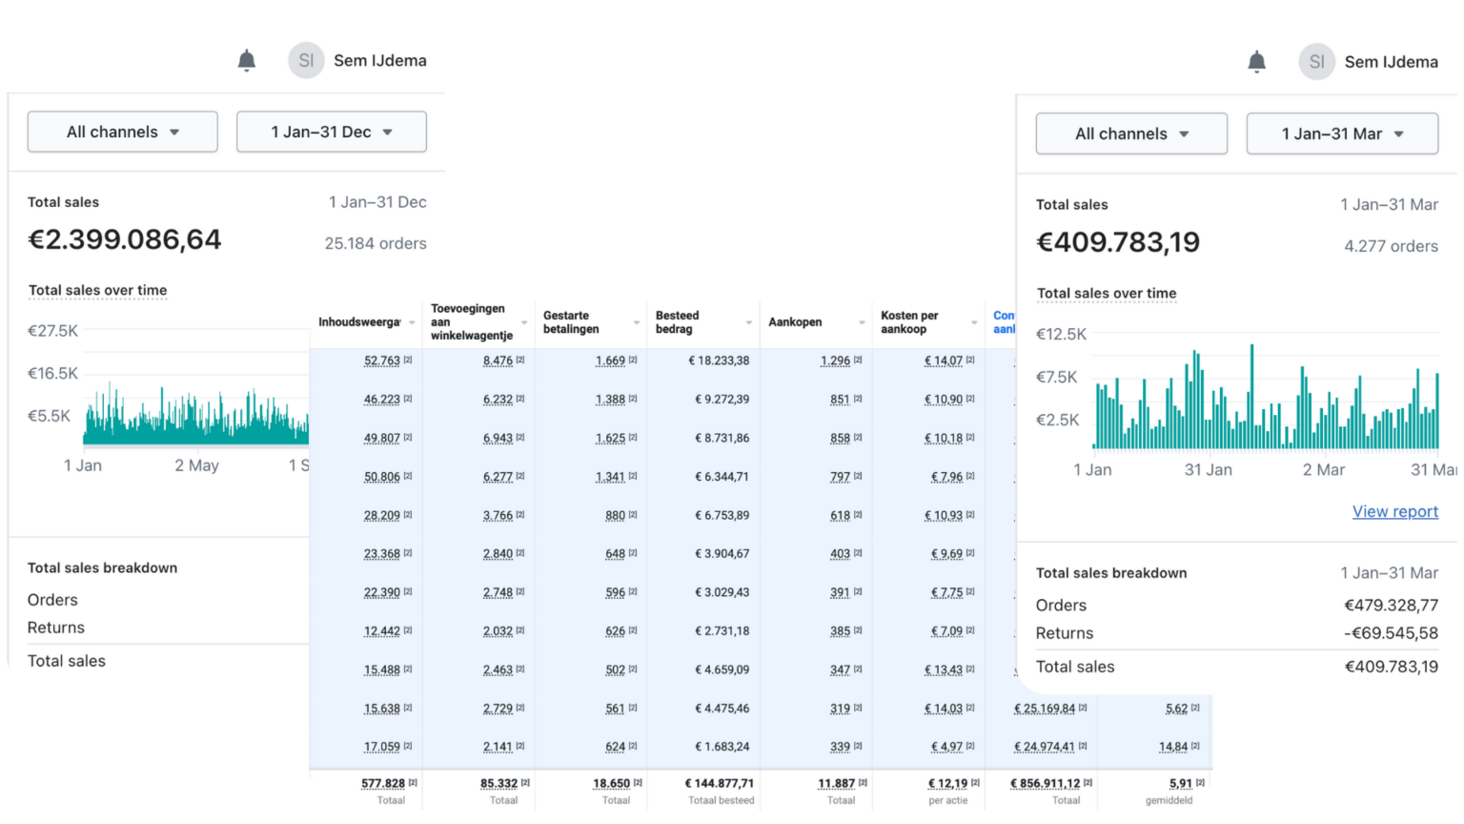Click the footnote marker next to the 577.828 total
Screen dimensions: 1464x824
[413, 783]
